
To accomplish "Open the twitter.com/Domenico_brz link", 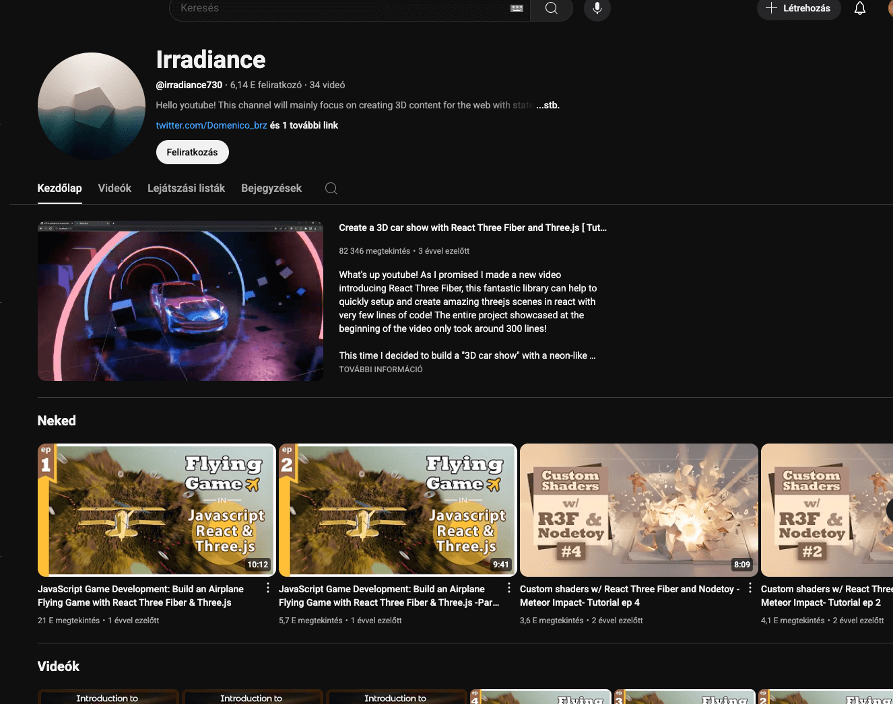I will [211, 125].
